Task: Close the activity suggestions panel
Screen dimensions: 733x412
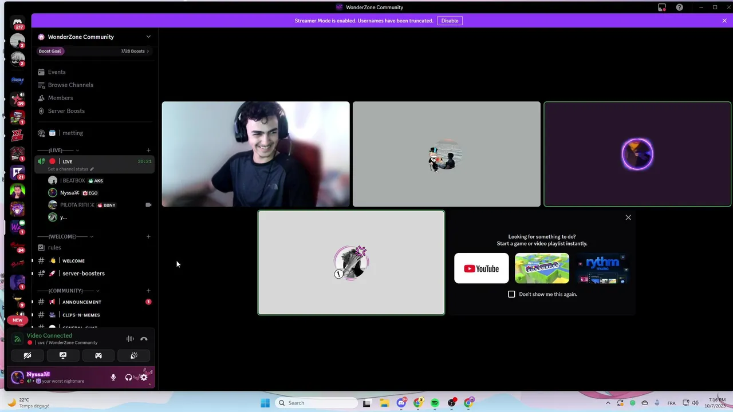Action: tap(628, 217)
